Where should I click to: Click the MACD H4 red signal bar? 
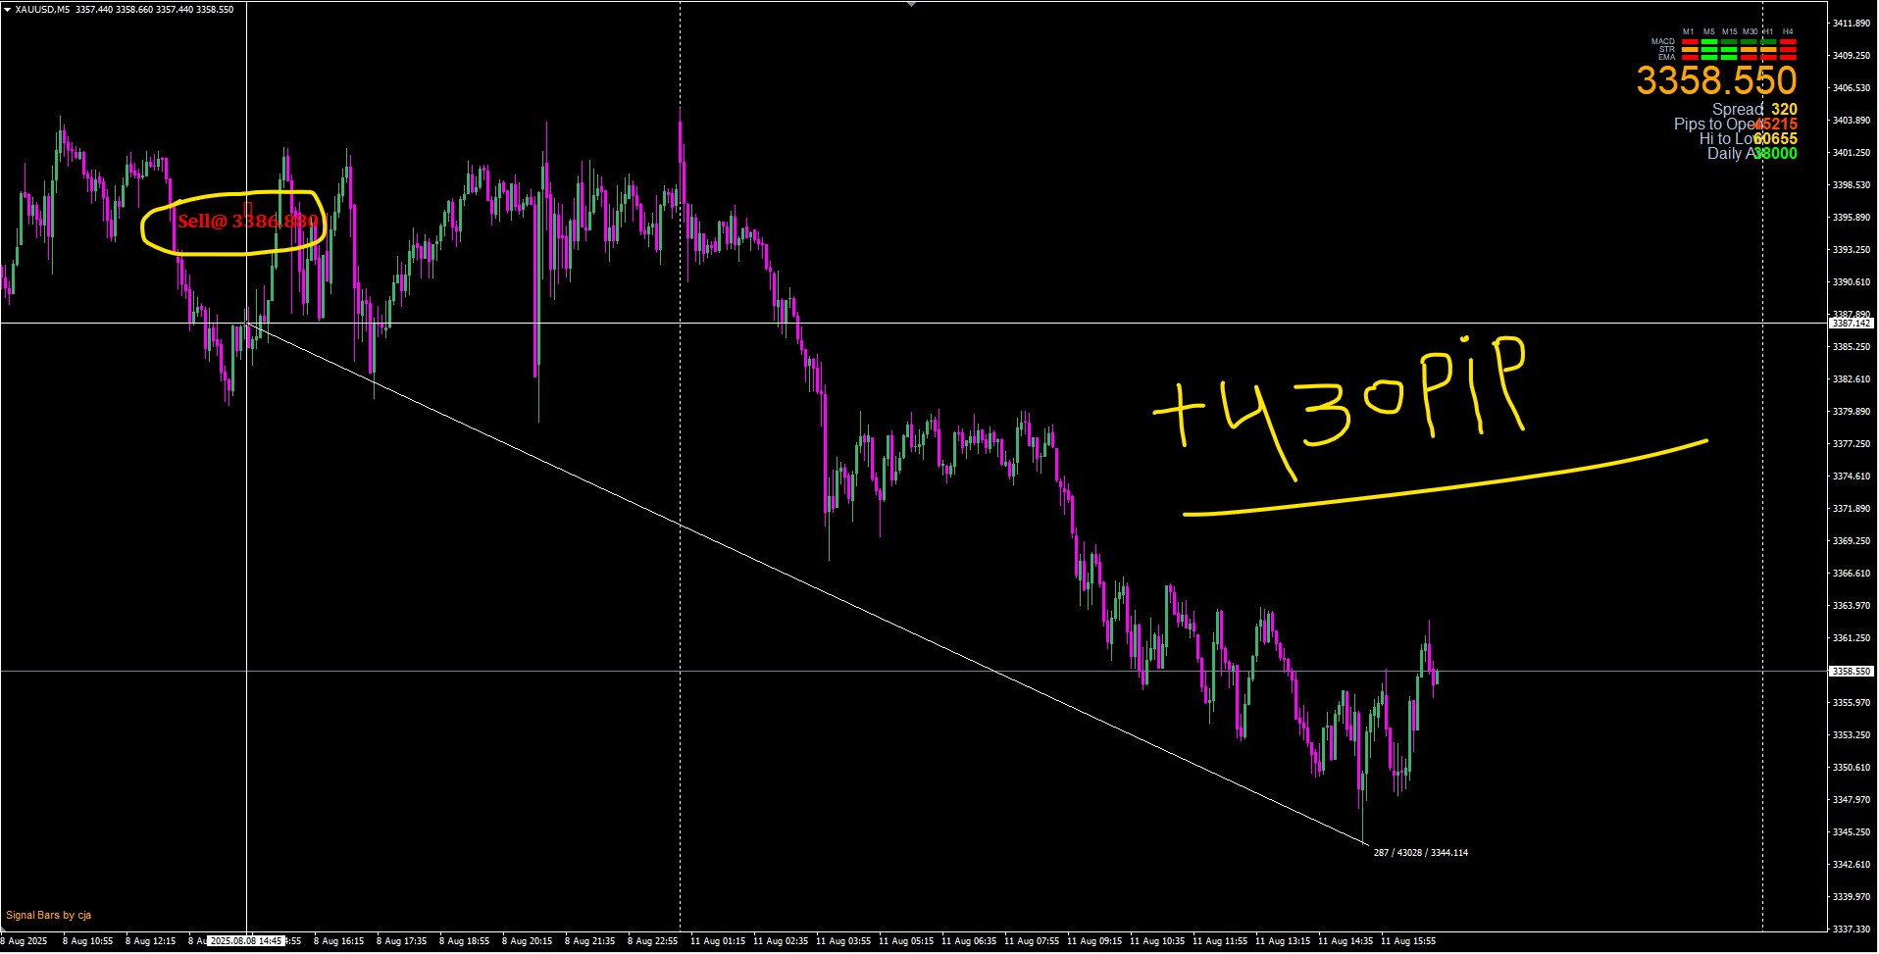(1788, 42)
